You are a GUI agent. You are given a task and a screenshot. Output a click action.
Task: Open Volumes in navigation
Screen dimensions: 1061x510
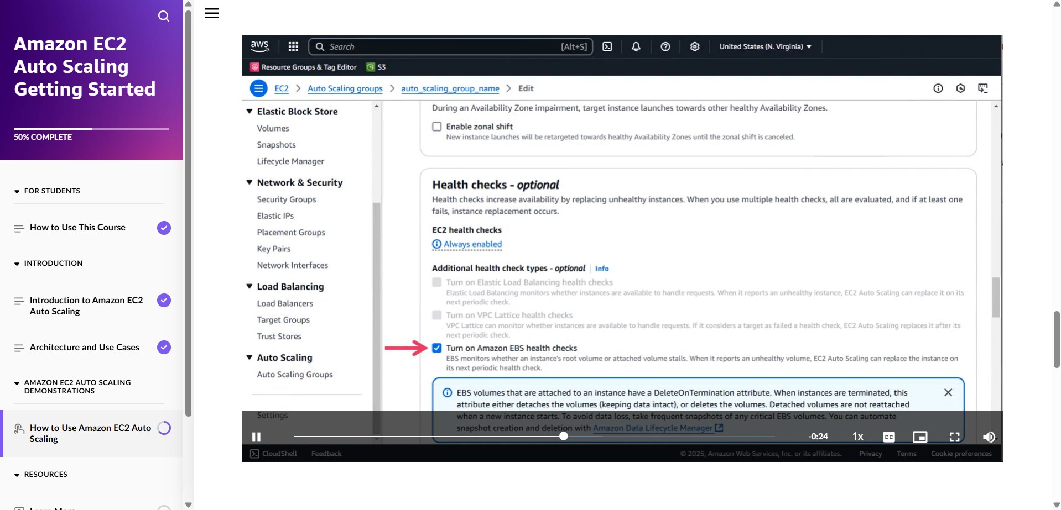pos(273,128)
